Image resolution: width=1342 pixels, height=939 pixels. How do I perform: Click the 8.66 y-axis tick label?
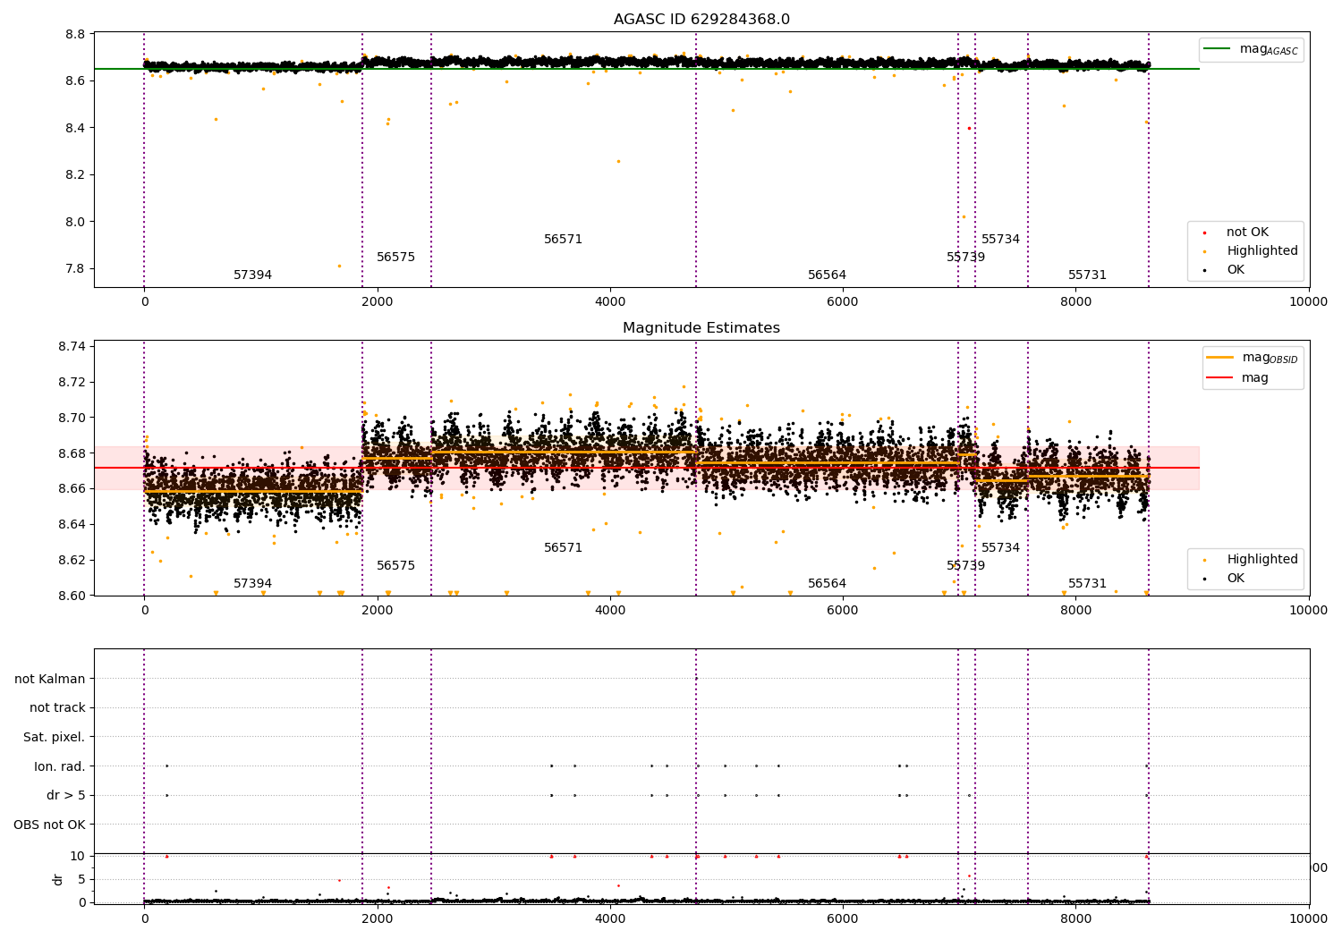72,489
